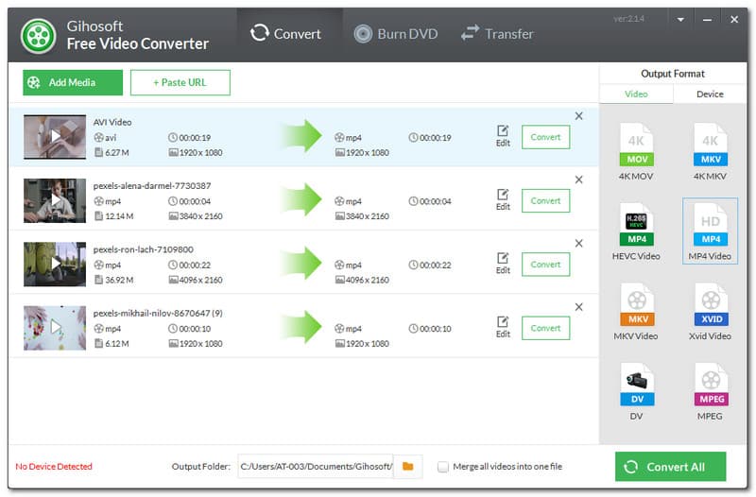Click the Add Media button
Image resolution: width=756 pixels, height=497 pixels.
tap(73, 82)
